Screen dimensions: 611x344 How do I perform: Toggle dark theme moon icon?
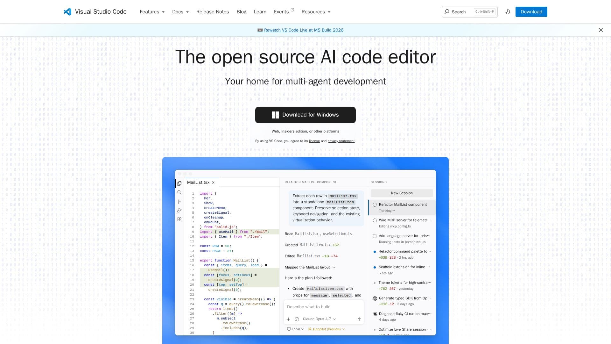[x=508, y=12]
